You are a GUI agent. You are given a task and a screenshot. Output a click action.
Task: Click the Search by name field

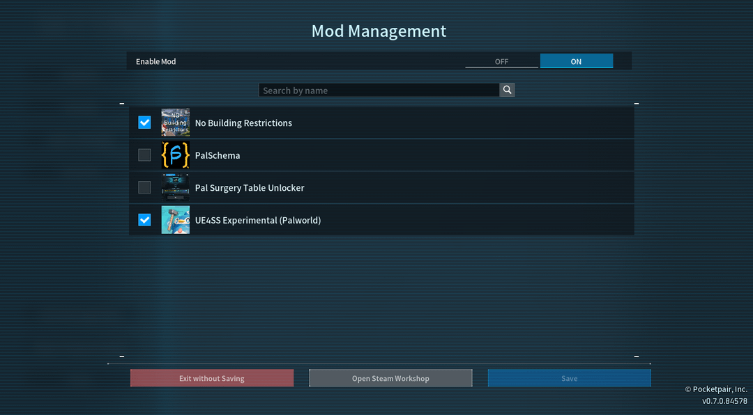pos(379,91)
